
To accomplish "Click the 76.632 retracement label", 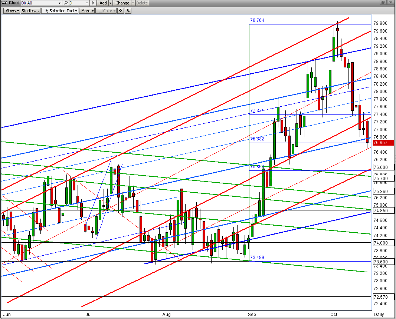I will click(x=257, y=139).
